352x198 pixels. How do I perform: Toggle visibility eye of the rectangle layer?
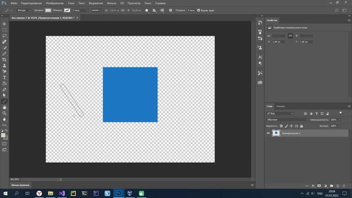[x=268, y=133]
